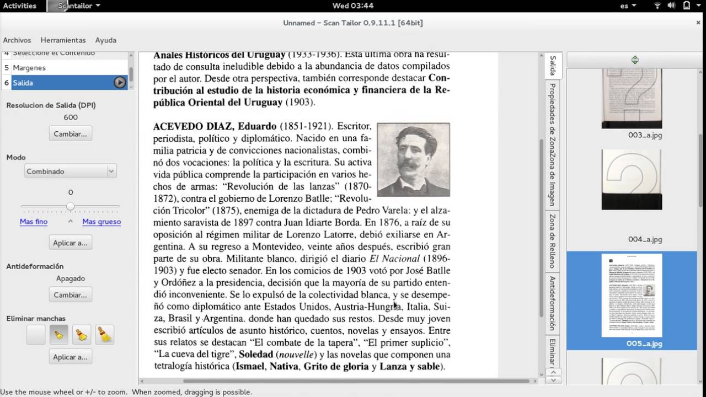Image resolution: width=706 pixels, height=397 pixels.
Task: Select thumbnail 004_a.jpg
Action: coord(632,196)
